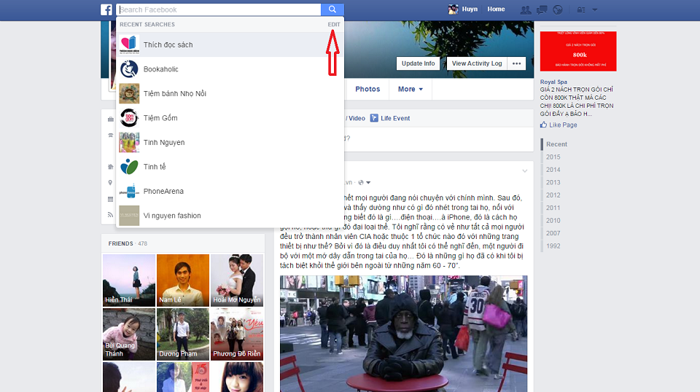Jump to 2010 on timeline
This screenshot has height=392, width=700.
tap(553, 220)
